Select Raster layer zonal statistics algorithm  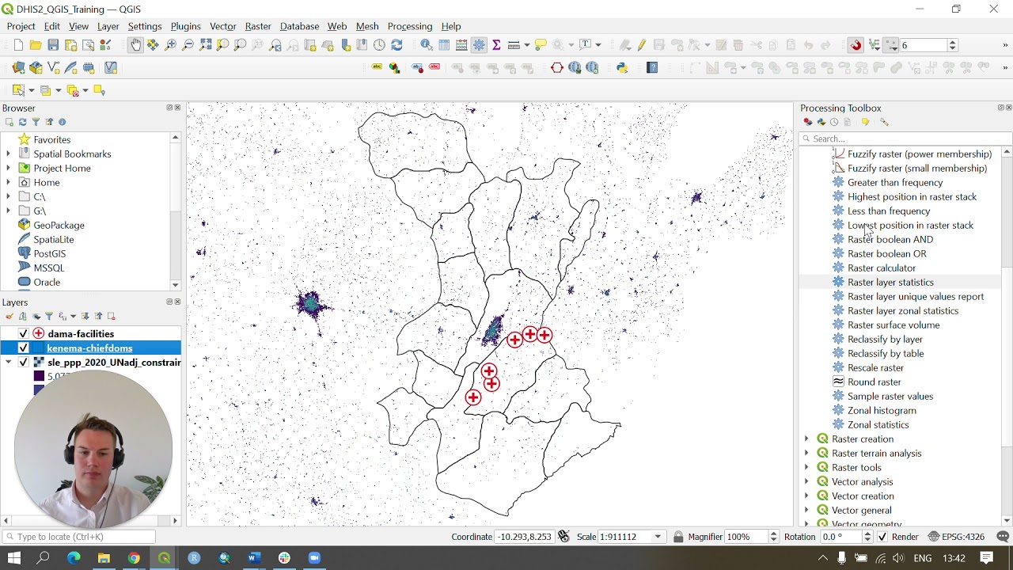coord(902,310)
